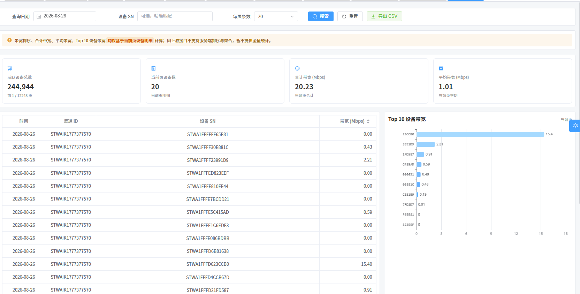The image size is (580, 294).
Task: Focus the 设备 SN input field
Action: tap(175, 16)
